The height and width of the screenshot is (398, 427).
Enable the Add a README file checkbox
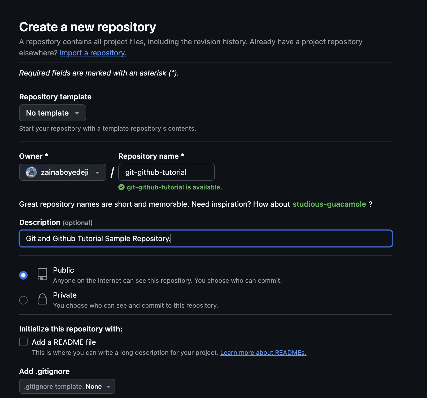[23, 342]
